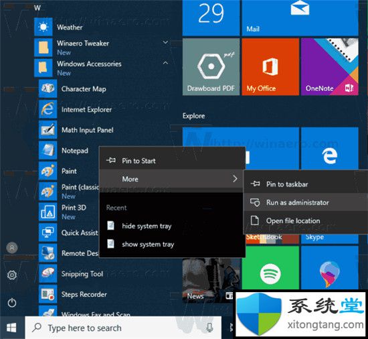Expand the Winaero Tweaker folder chevron
Viewport: 368px width, 339px height.
tap(165, 42)
